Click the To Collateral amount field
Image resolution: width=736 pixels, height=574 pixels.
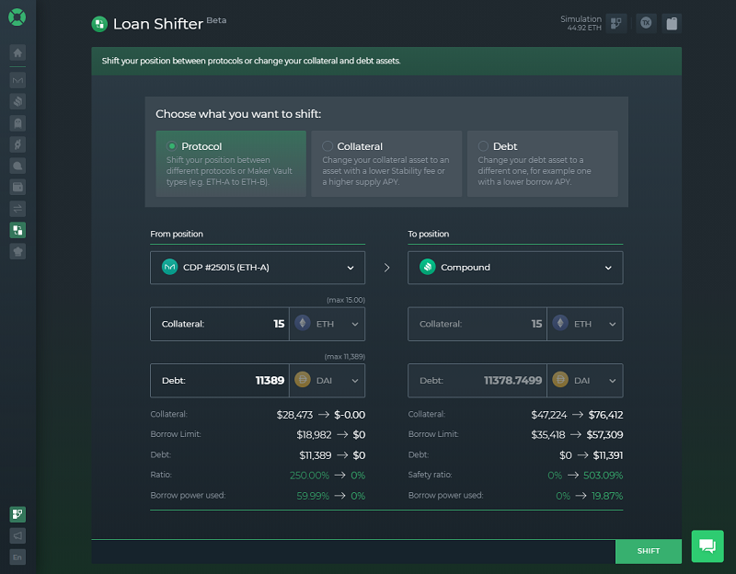(477, 324)
